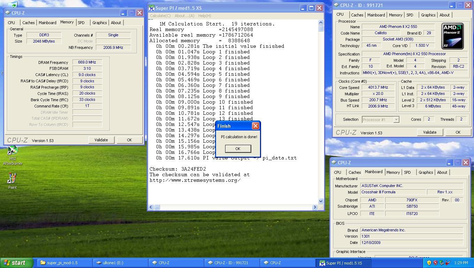This screenshot has height=268, width=474.
Task: Click Super PI horizontal scrollbar right arrow
Action: click(x=315, y=207)
